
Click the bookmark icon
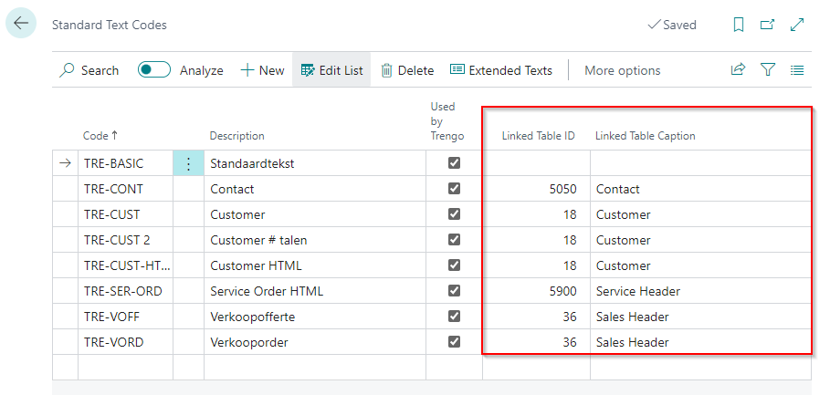pos(739,25)
